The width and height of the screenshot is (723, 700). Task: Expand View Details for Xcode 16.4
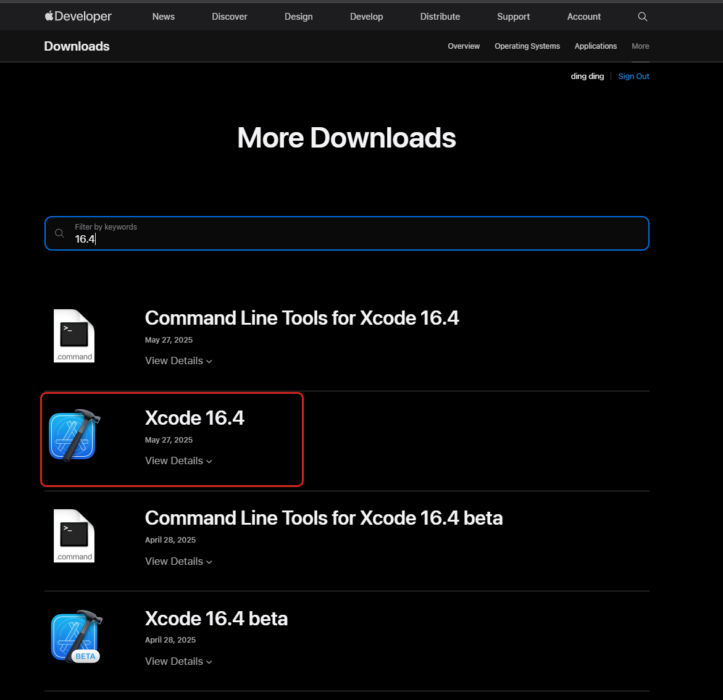click(x=178, y=460)
